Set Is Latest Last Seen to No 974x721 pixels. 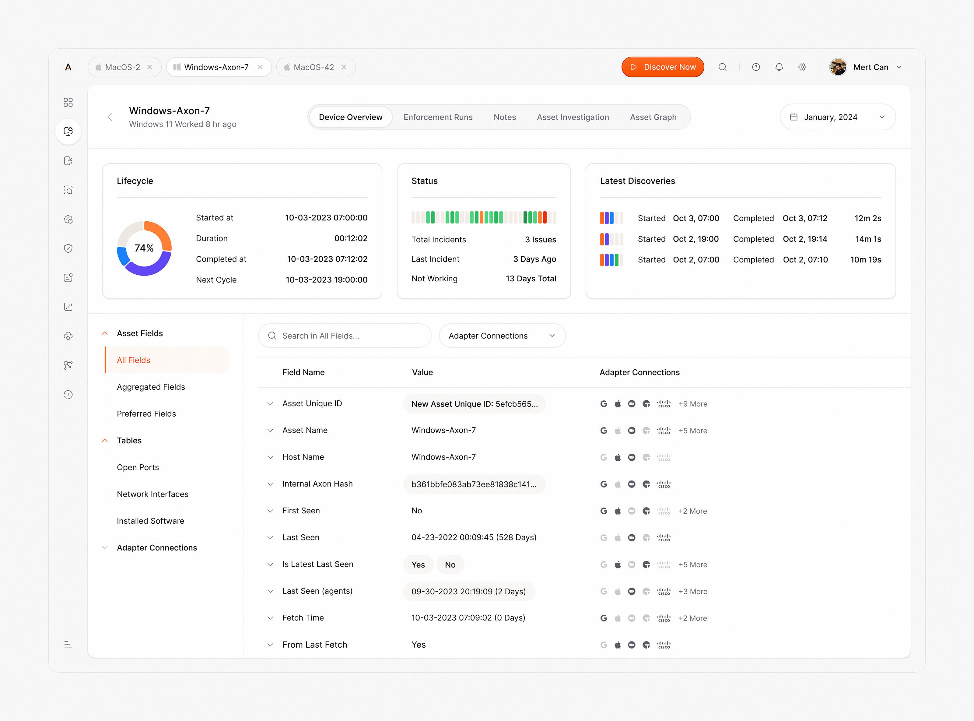tap(450, 564)
